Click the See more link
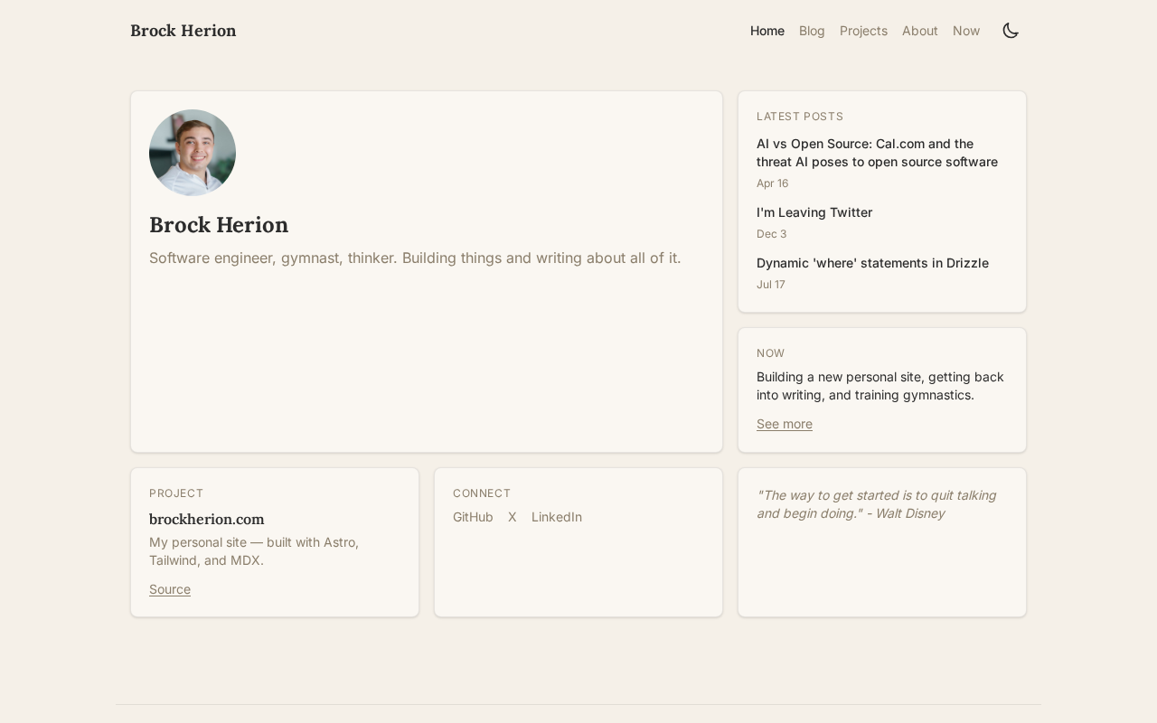Viewport: 1157px width, 723px height. point(784,424)
